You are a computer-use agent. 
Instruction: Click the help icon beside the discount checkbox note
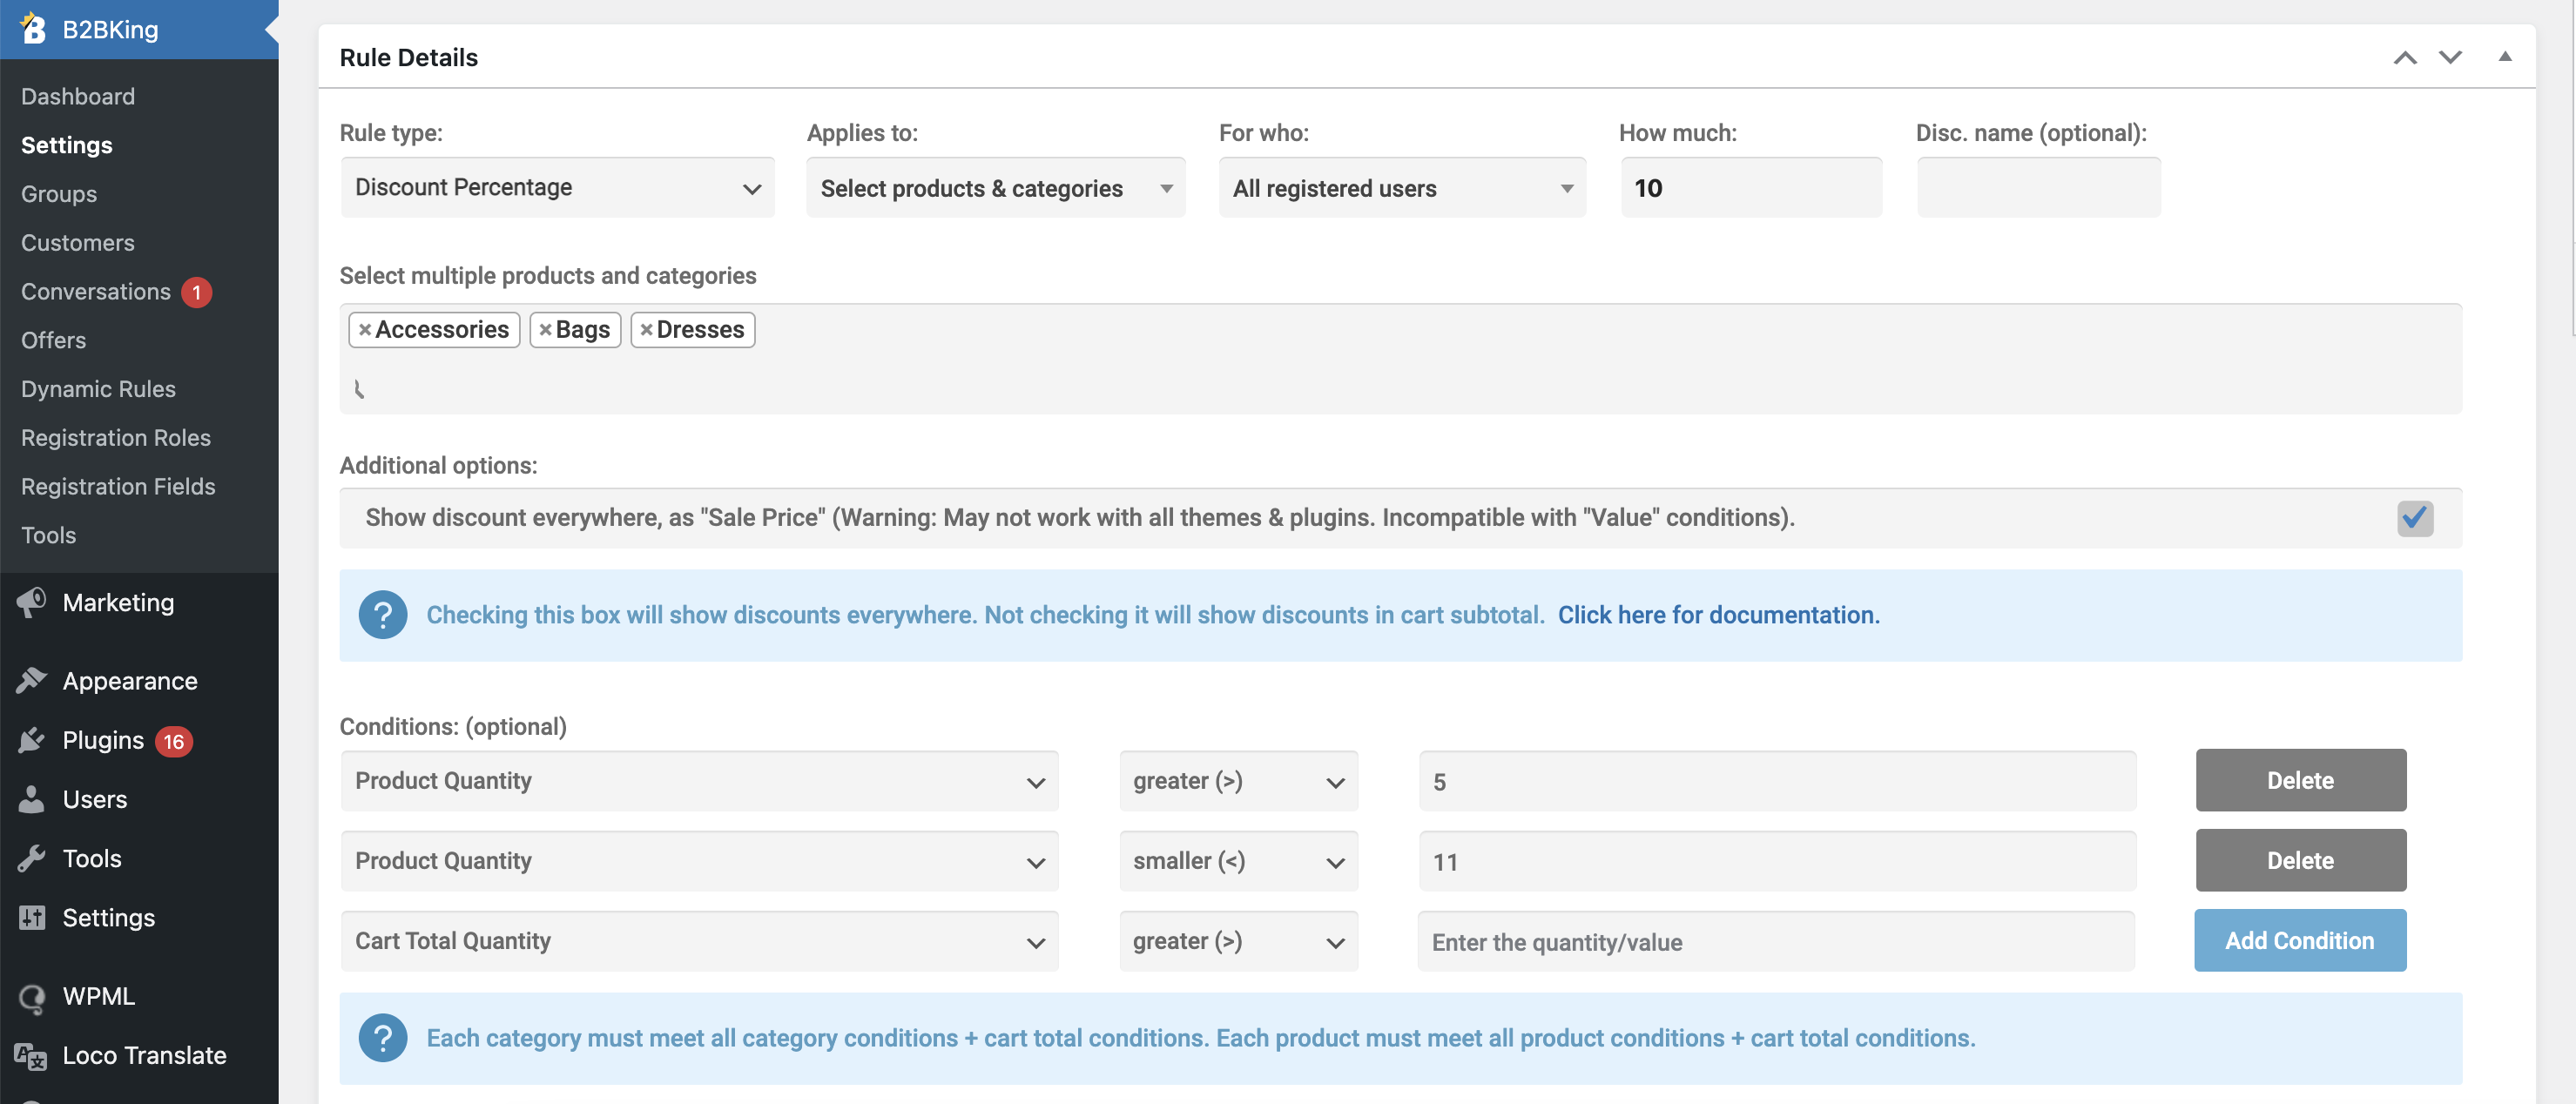coord(382,615)
